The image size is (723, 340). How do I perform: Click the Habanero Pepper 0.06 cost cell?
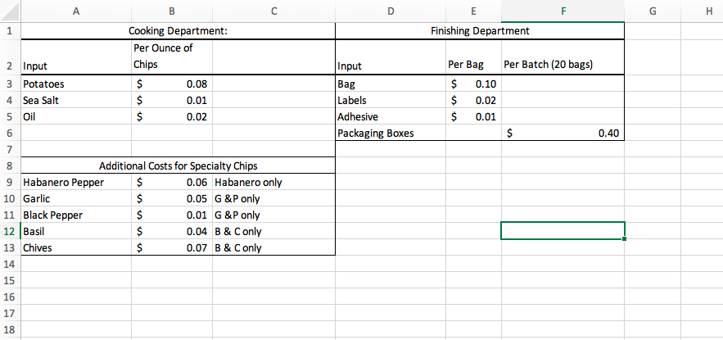(171, 182)
